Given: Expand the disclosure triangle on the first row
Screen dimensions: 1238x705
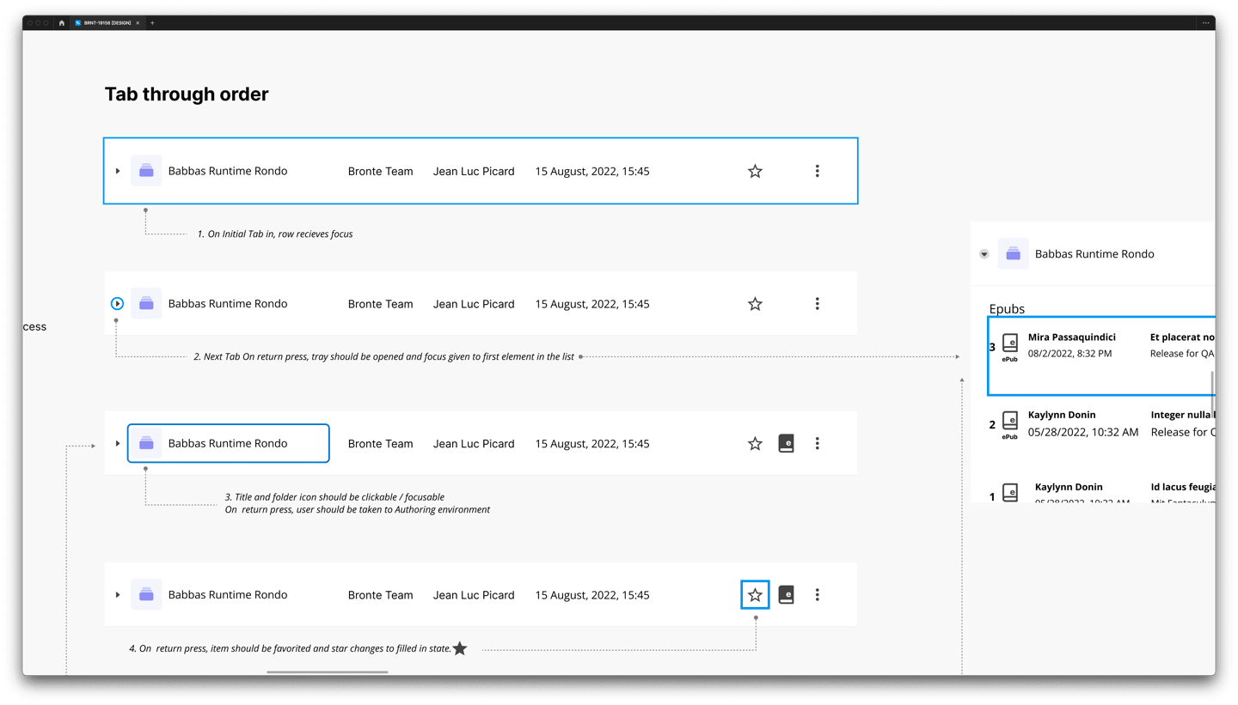Looking at the screenshot, I should (x=118, y=170).
